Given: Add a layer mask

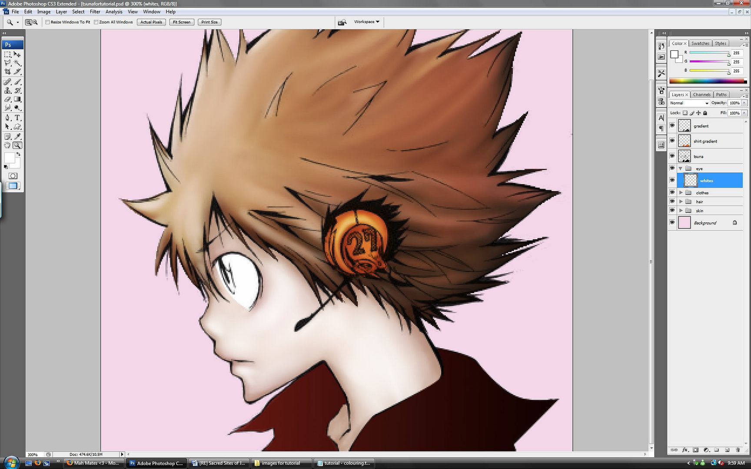Looking at the screenshot, I should click(x=695, y=450).
